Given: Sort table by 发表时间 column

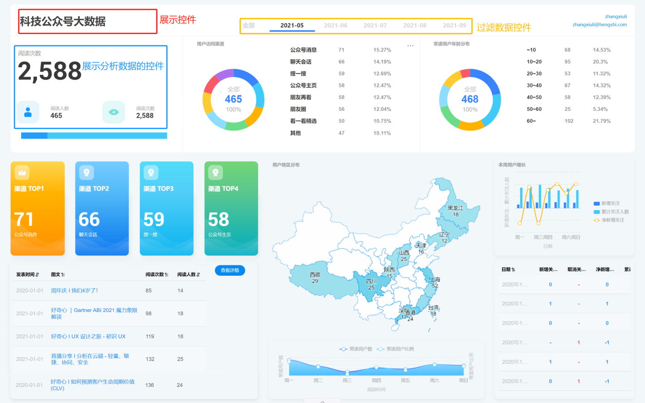Looking at the screenshot, I should pos(28,274).
